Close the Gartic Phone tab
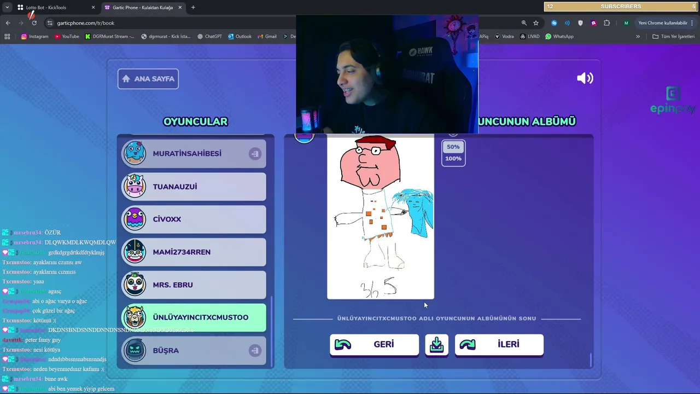 pyautogui.click(x=179, y=8)
